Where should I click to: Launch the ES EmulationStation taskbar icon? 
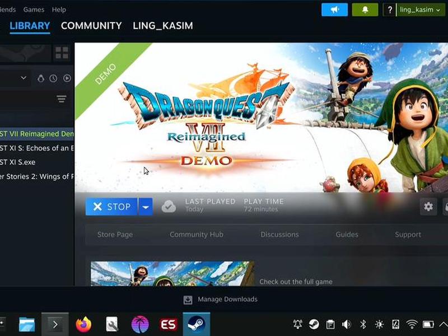click(x=169, y=325)
